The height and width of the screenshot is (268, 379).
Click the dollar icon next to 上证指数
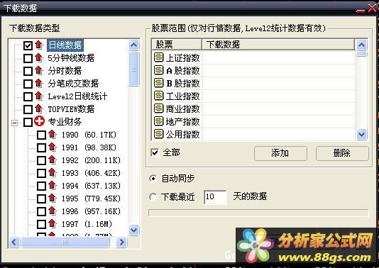pyautogui.click(x=158, y=57)
